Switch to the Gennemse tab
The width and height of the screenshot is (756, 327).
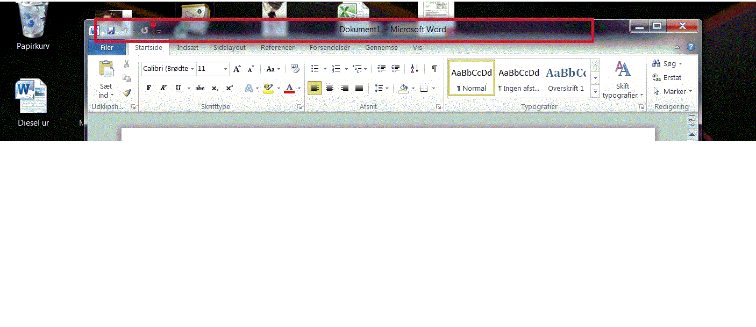381,48
